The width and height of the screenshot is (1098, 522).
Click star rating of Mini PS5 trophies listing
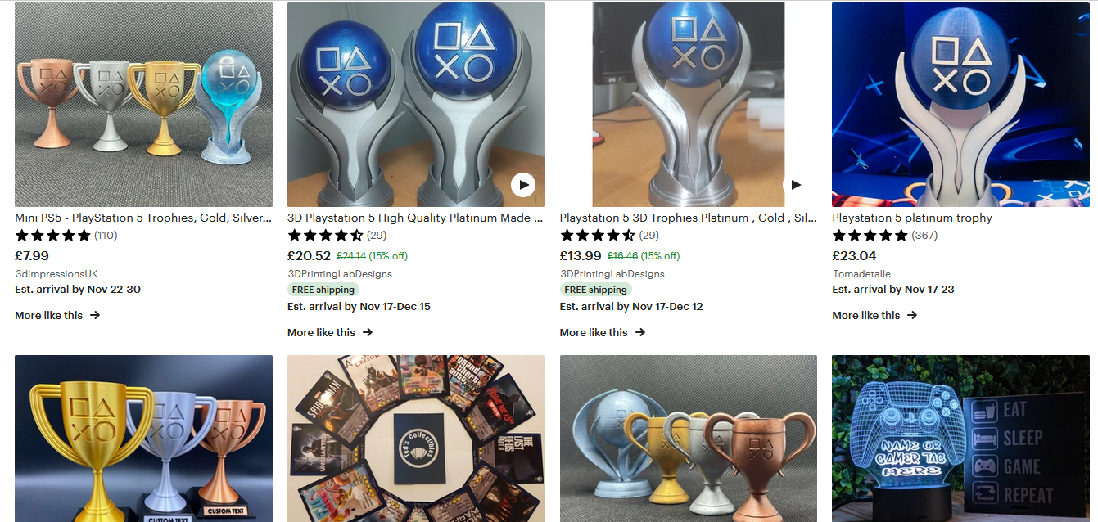click(52, 236)
